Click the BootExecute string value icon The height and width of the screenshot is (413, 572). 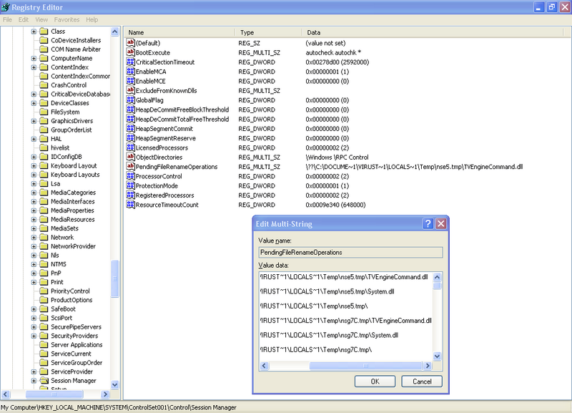(x=130, y=52)
